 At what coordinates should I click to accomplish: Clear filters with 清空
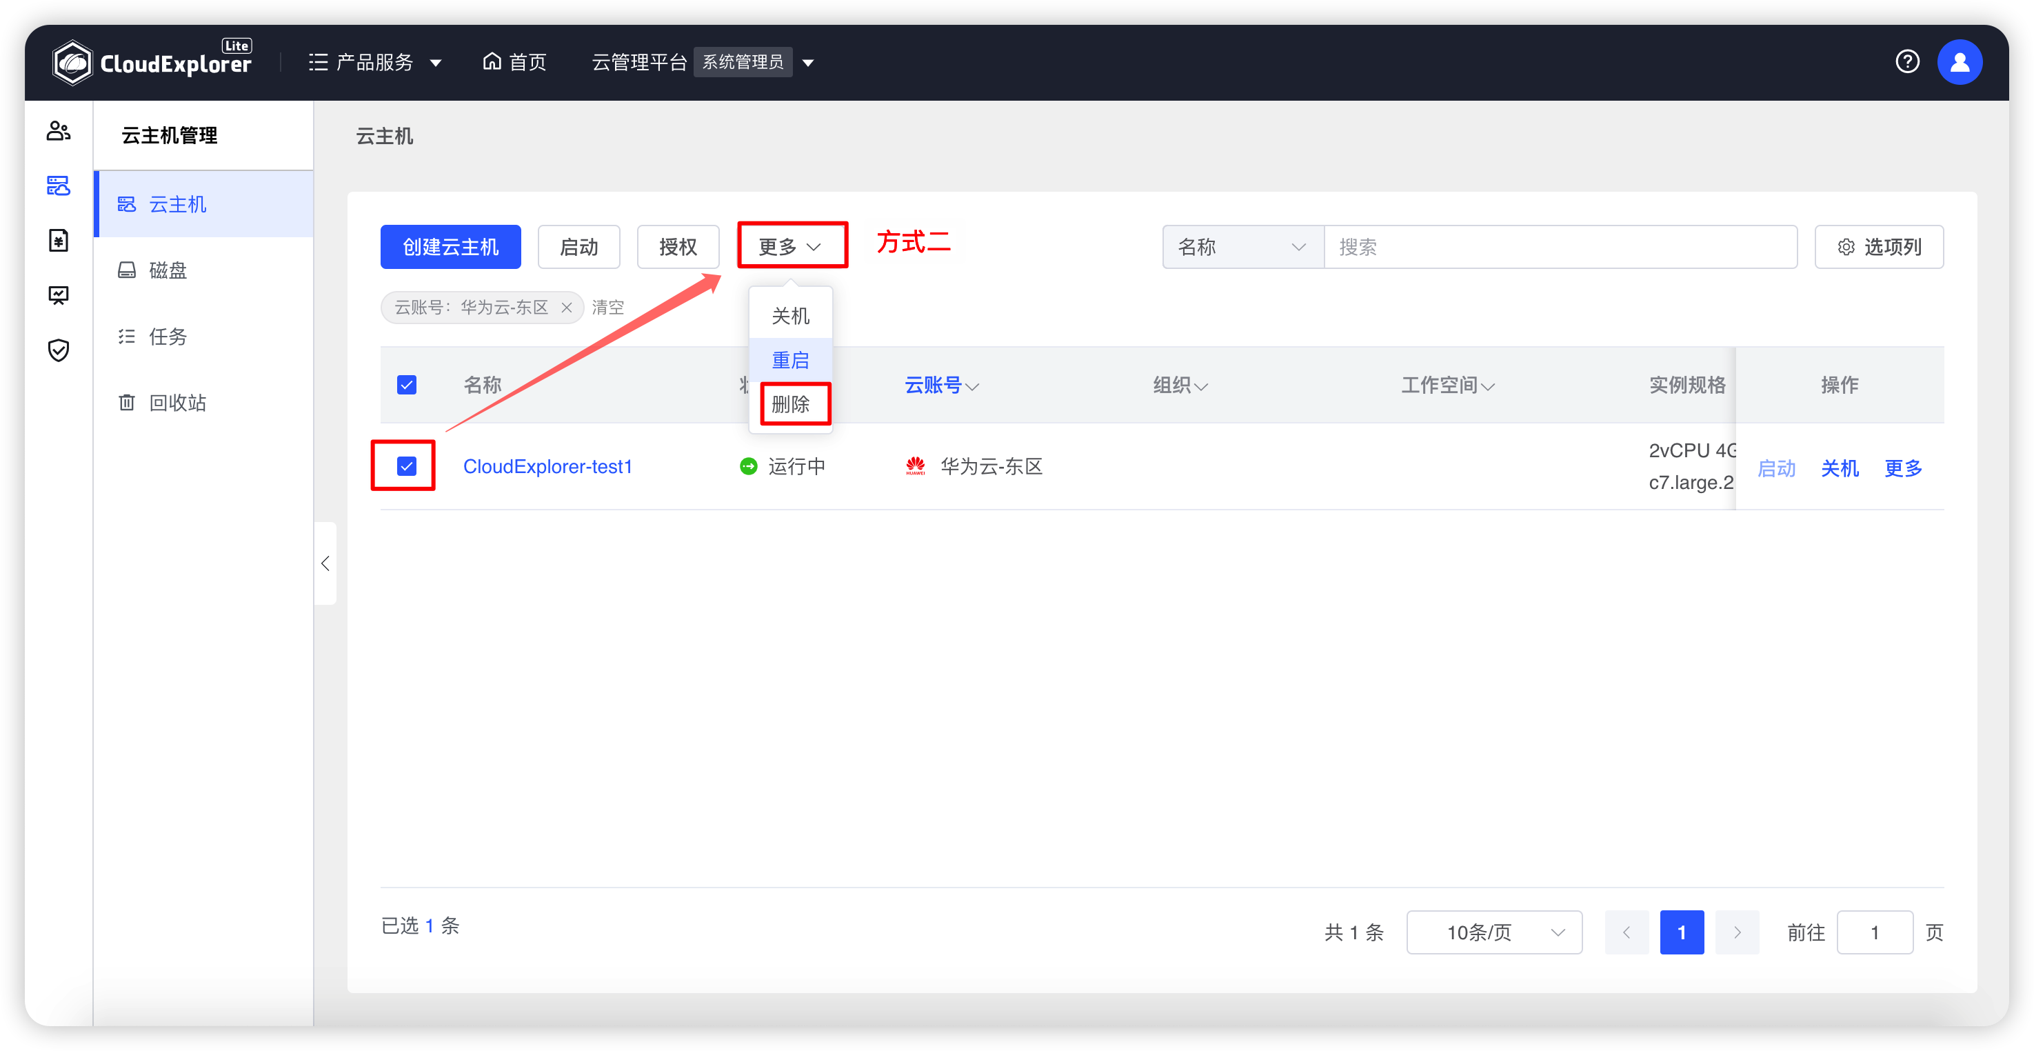607,307
